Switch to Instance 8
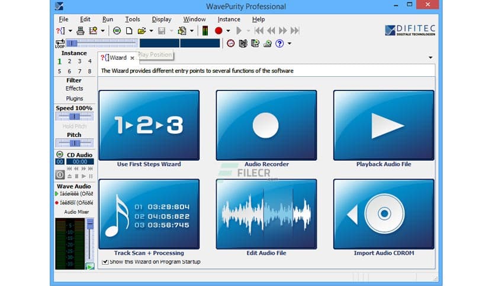This screenshot has height=286, width=495. point(89,71)
